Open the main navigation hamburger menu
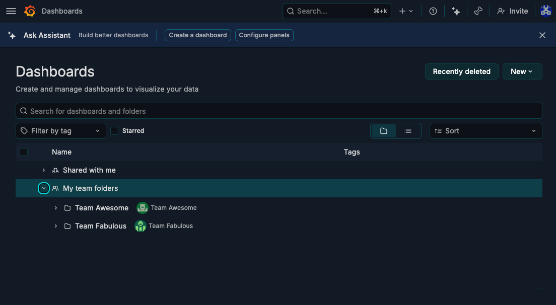This screenshot has height=305, width=556. pyautogui.click(x=11, y=11)
